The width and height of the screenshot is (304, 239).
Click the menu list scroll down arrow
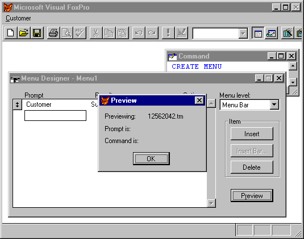(x=211, y=203)
